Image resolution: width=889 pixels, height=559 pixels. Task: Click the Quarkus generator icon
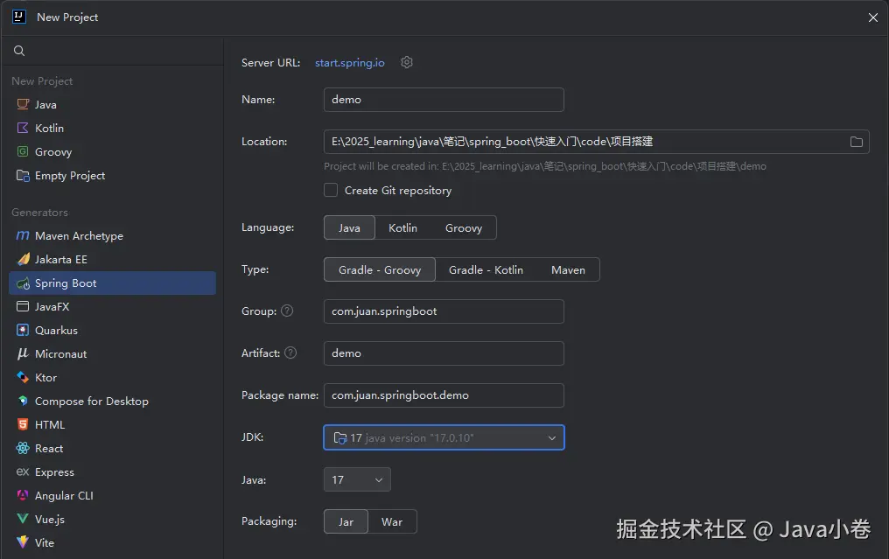pos(23,330)
